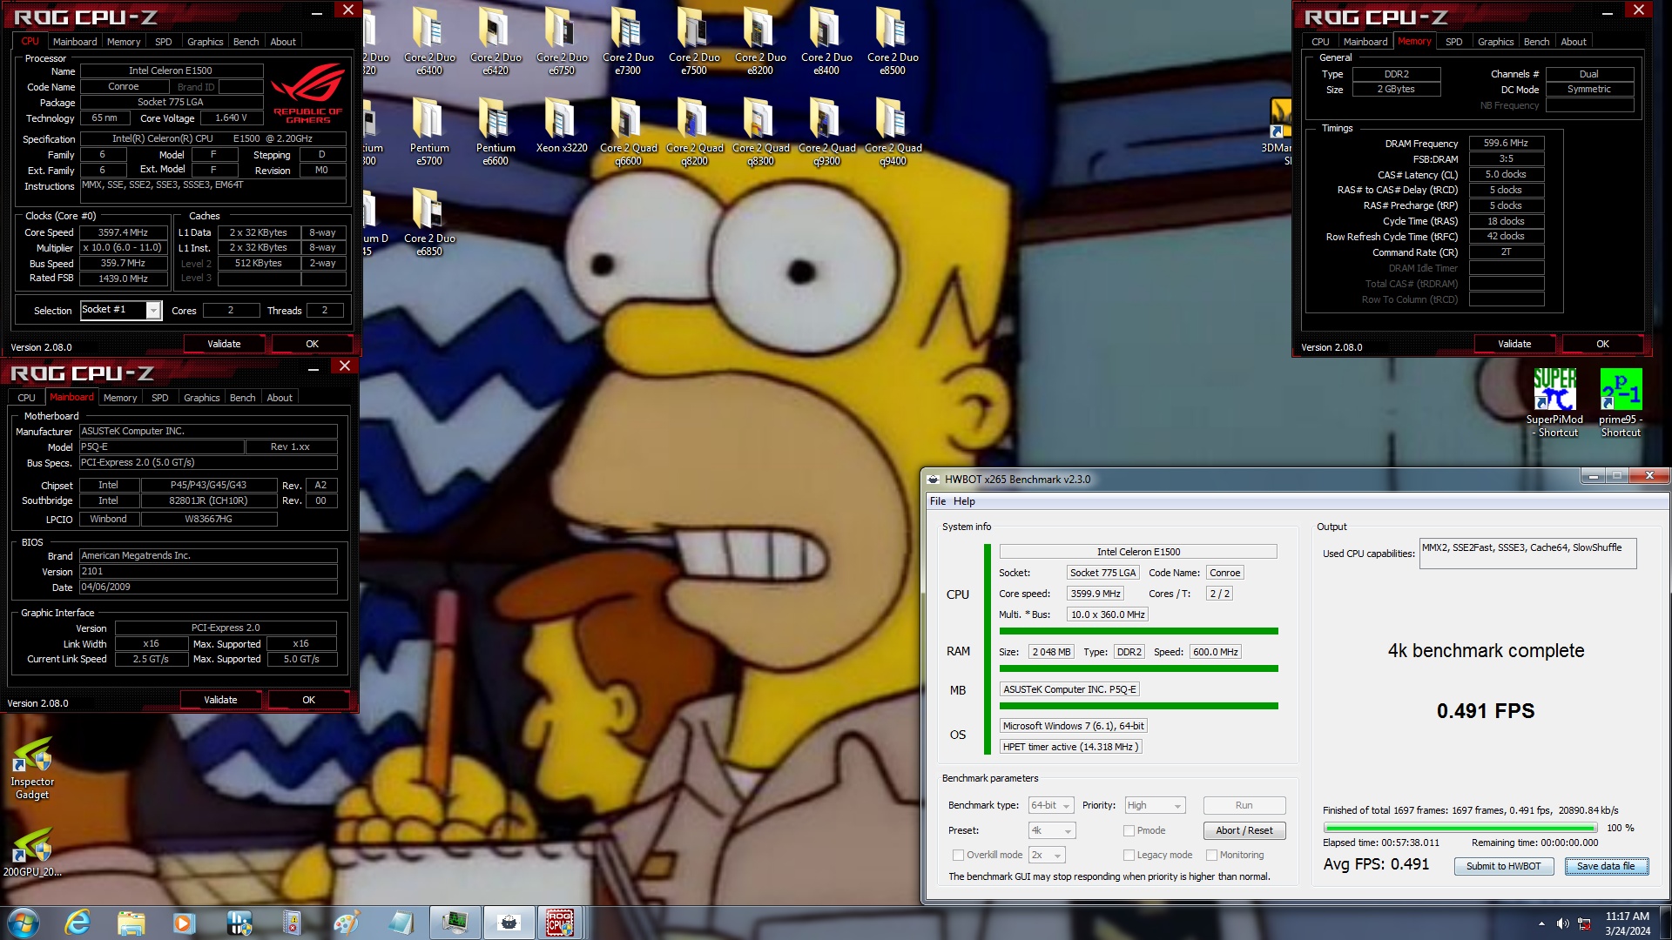
Task: Open the Pentium e6600 folder
Action: [x=496, y=131]
